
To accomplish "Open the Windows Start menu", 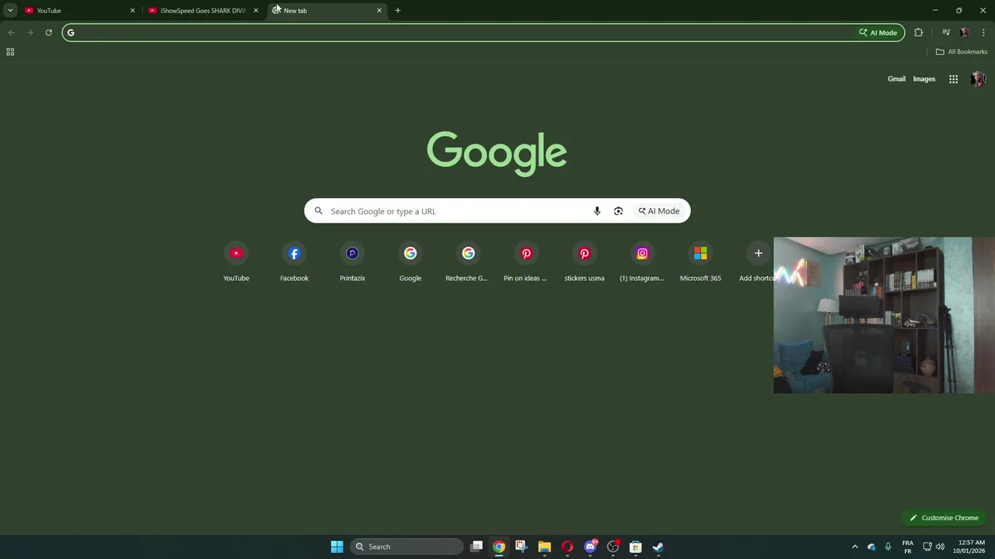I will (337, 547).
